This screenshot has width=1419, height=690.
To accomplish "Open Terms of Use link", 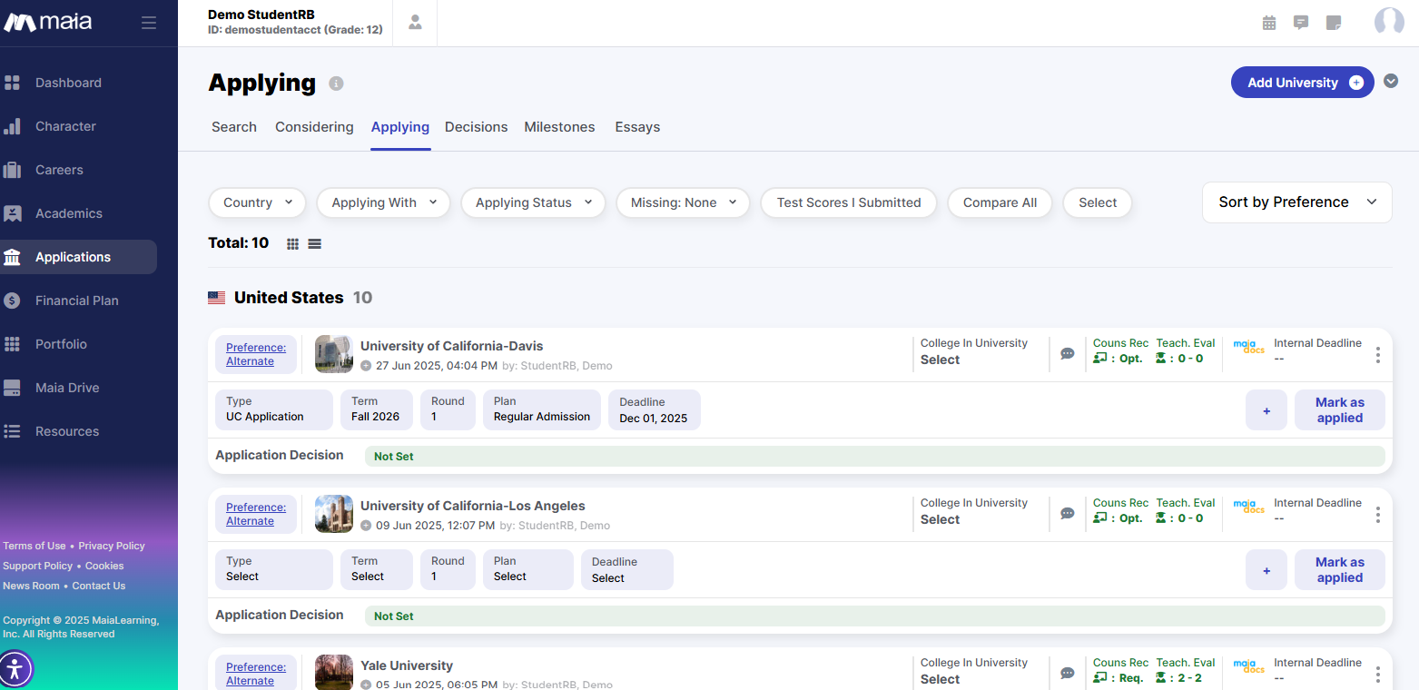I will [x=34, y=546].
